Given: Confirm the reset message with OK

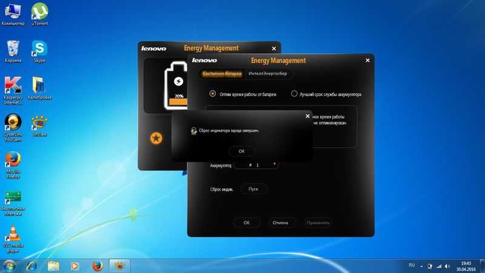Looking at the screenshot, I should (x=241, y=151).
